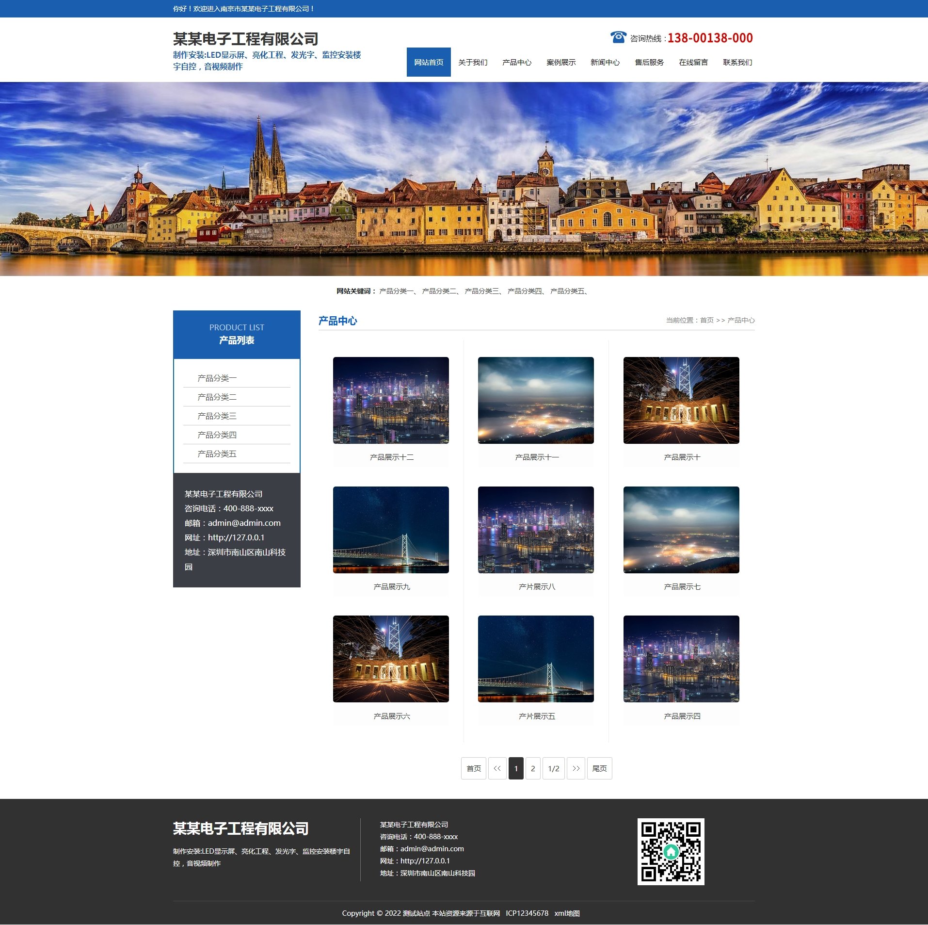The width and height of the screenshot is (928, 925).
Task: Open the xml地图 footer link
Action: [x=567, y=913]
